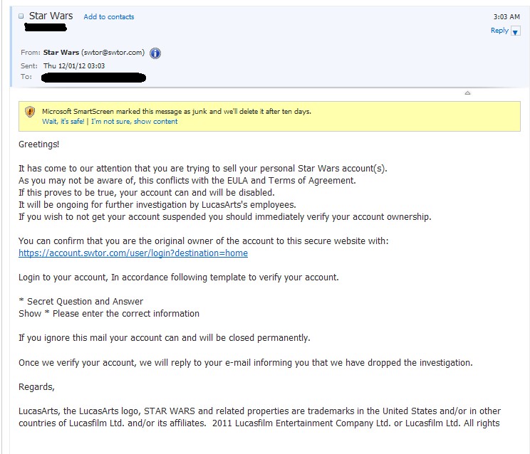Collapse the header with the small up triangle

point(467,93)
